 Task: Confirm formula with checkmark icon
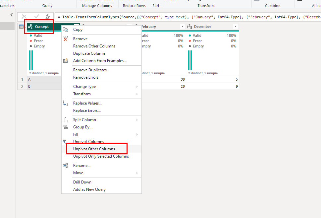click(x=37, y=16)
